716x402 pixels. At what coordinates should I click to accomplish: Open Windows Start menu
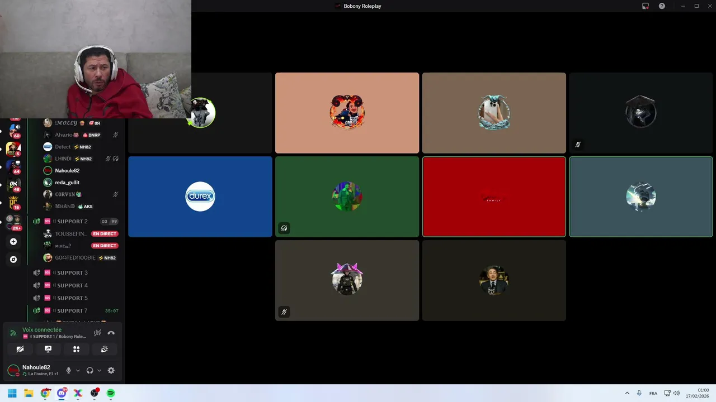point(12,393)
